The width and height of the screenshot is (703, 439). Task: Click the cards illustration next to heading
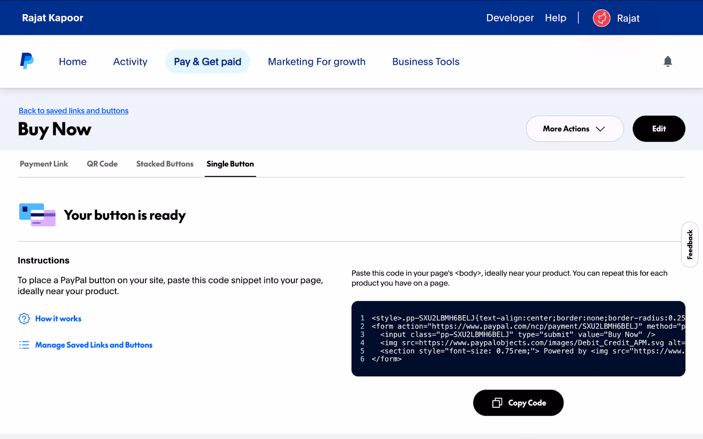point(37,215)
